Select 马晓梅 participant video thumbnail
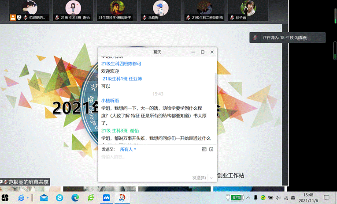This screenshot has width=337, height=204. click(x=160, y=11)
